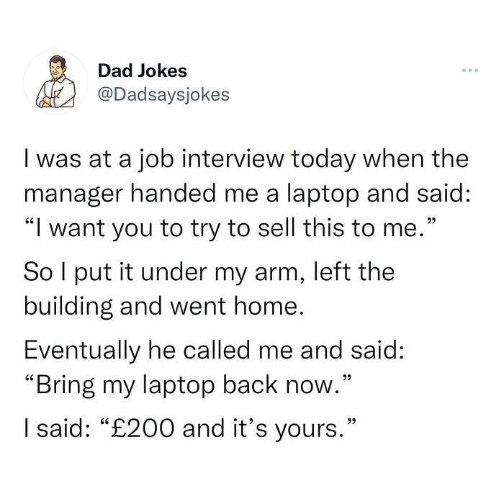Click the quote 'Bring my laptop back now.'
Image resolution: width=504 pixels, height=504 pixels.
186,384
